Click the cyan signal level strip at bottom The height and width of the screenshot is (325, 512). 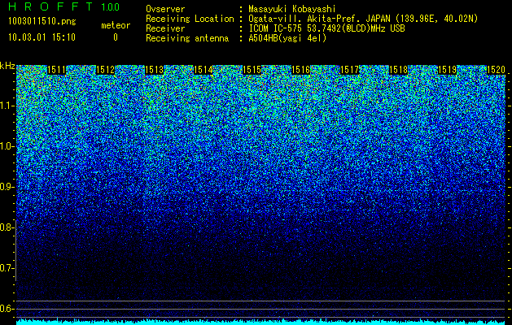[x=261, y=322]
